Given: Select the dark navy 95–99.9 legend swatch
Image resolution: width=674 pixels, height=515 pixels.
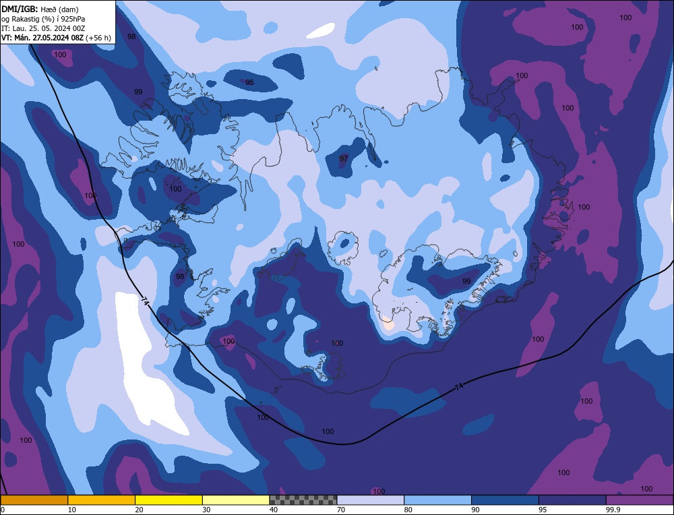Looking at the screenshot, I should coord(572,500).
